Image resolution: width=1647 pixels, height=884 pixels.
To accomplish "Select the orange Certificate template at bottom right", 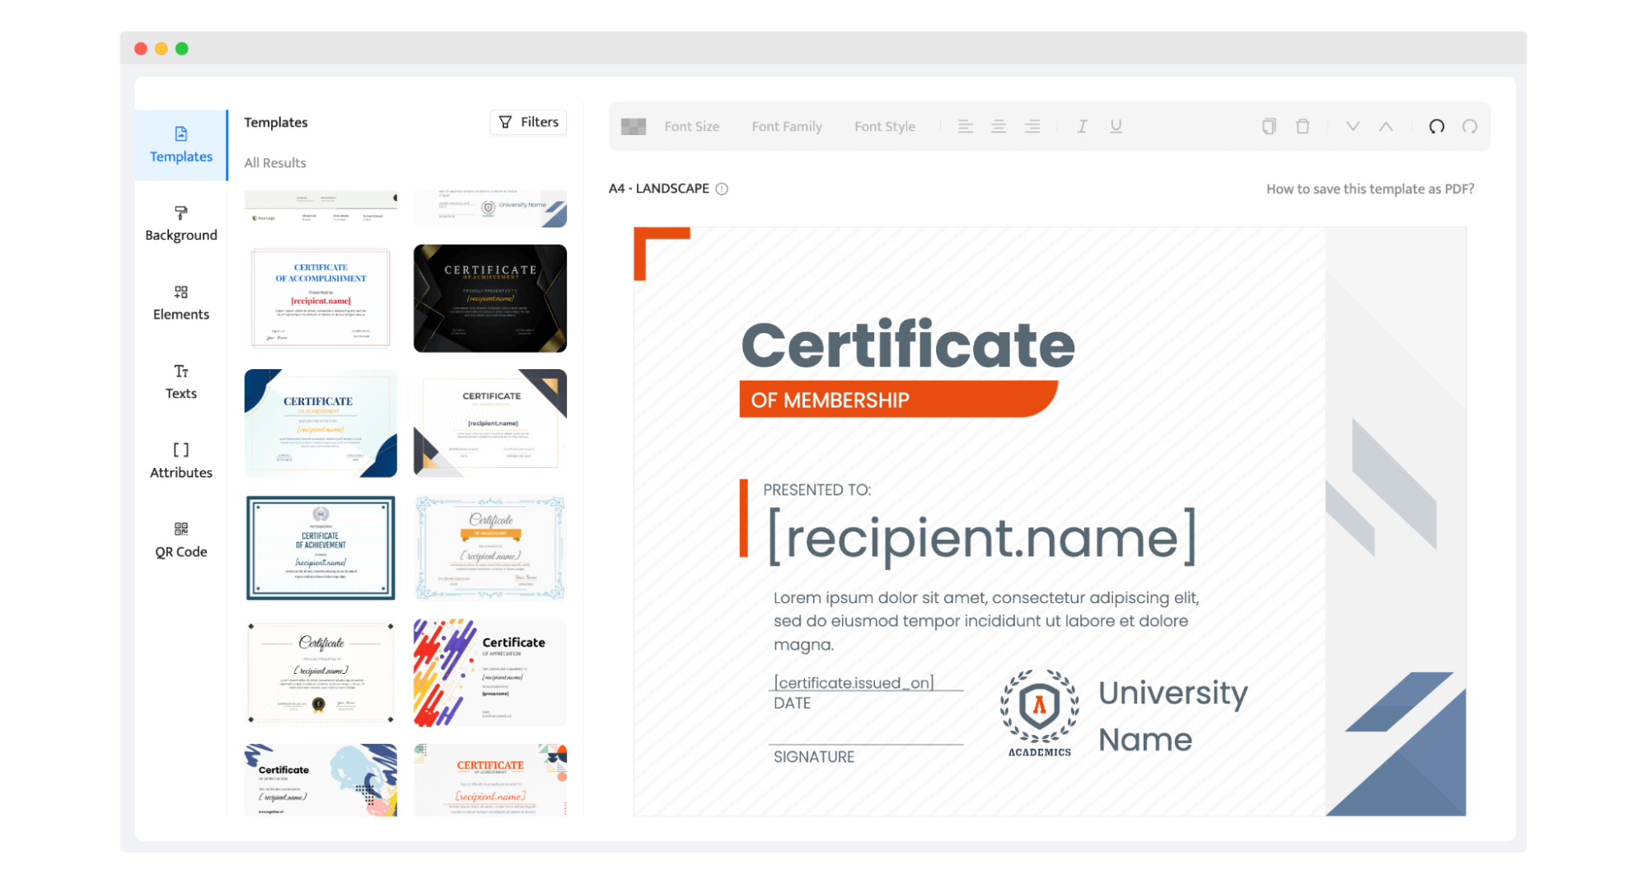I will (489, 779).
